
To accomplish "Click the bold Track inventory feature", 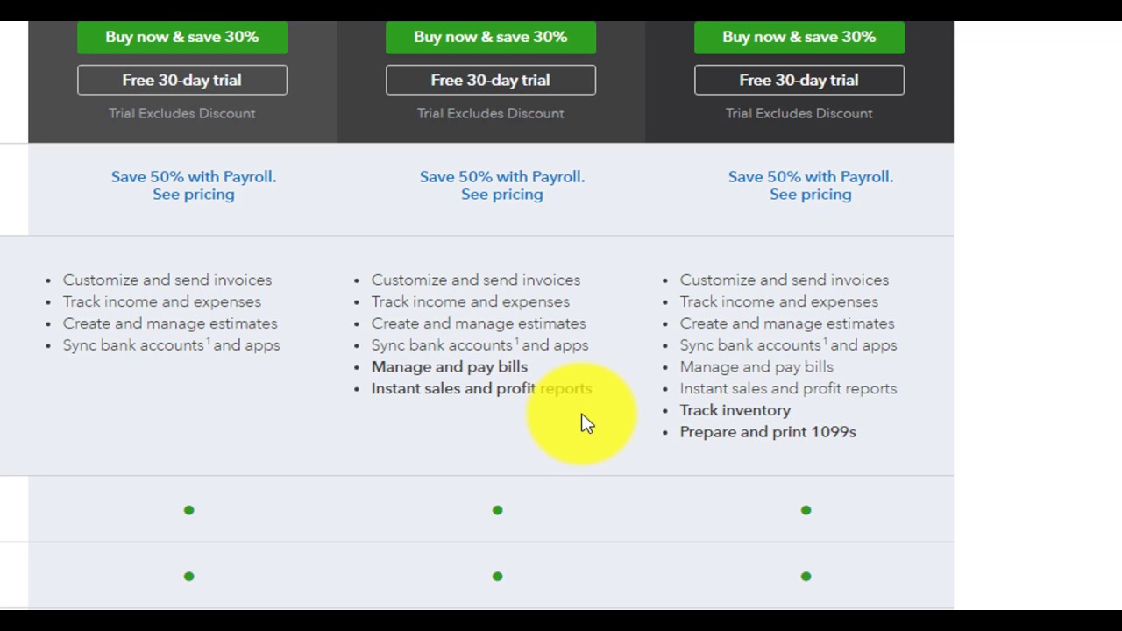I will [735, 410].
